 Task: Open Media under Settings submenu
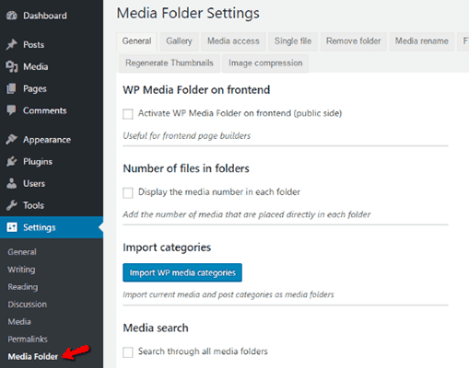point(19,322)
